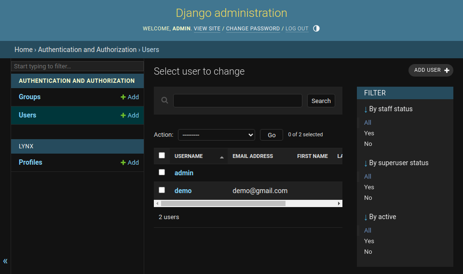463x274 pixels.
Task: Filter active by No
Action: click(x=368, y=252)
